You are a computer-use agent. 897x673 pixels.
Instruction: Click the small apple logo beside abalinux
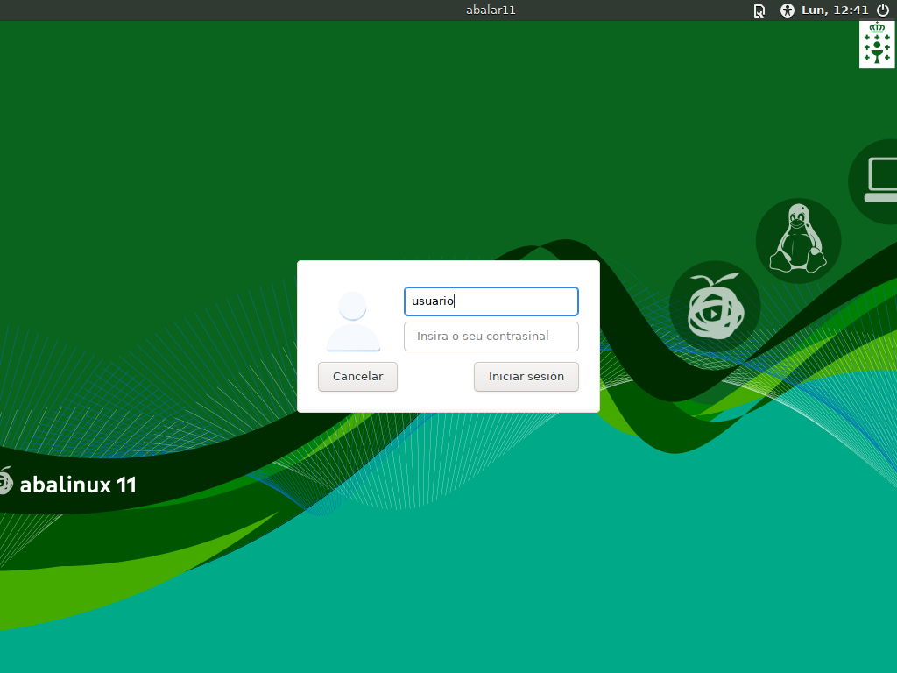pyautogui.click(x=5, y=481)
